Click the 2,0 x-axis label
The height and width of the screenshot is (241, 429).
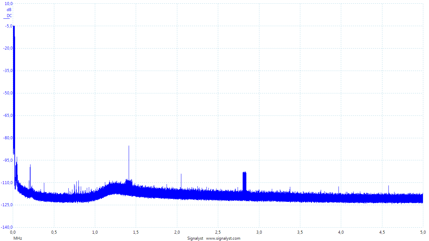click(x=177, y=232)
